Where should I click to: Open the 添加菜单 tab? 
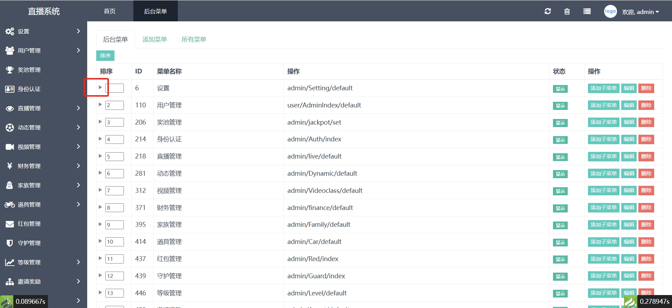[154, 40]
